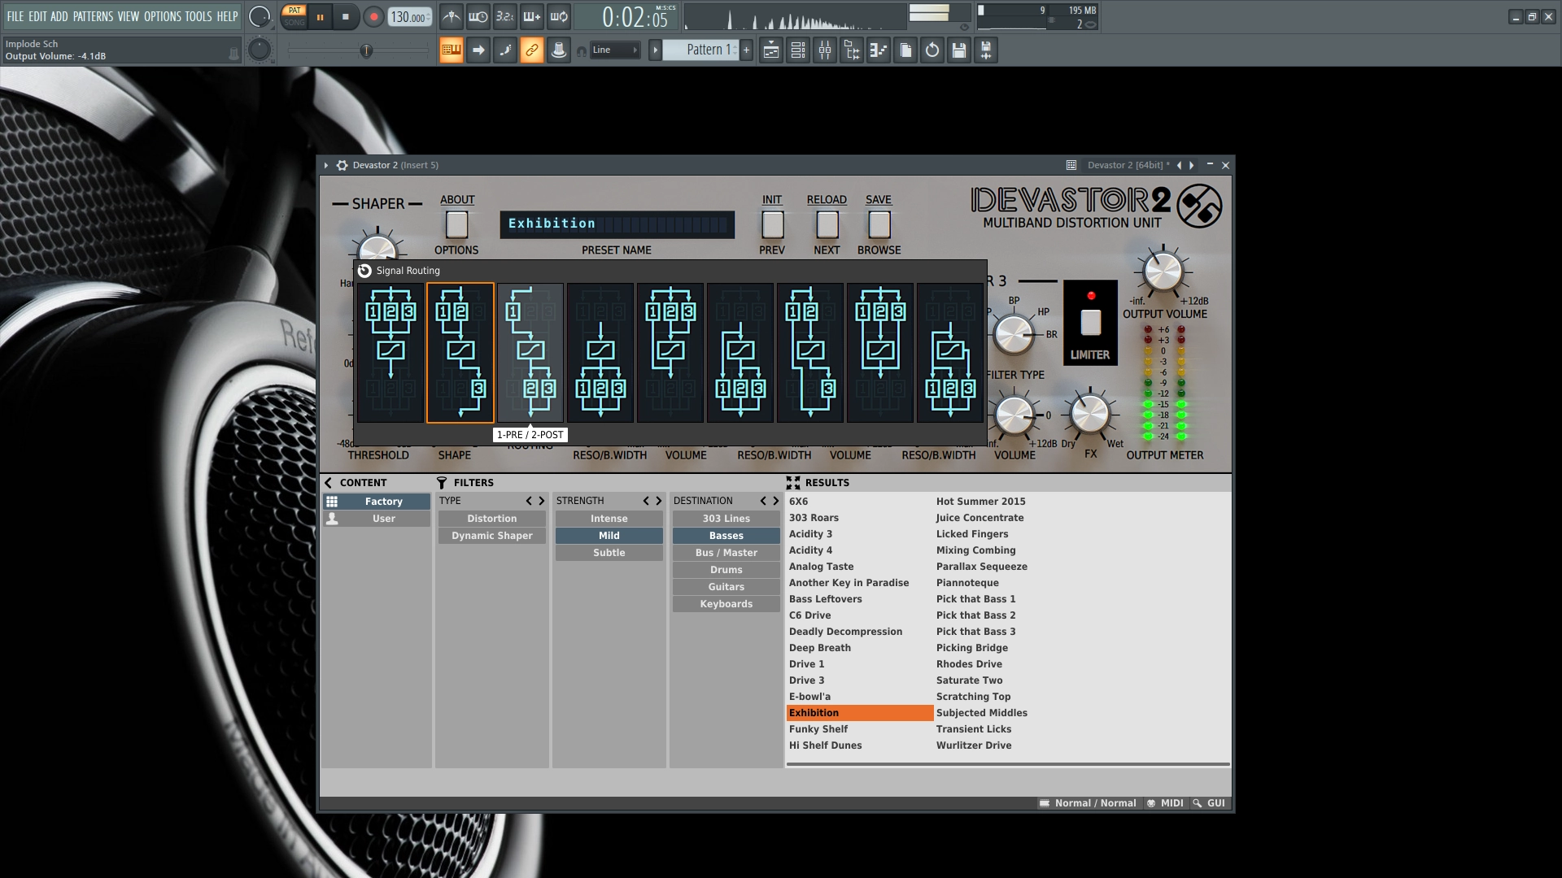This screenshot has height=878, width=1562.
Task: Go to next preset arrow in Devastor title bar
Action: pos(1192,165)
